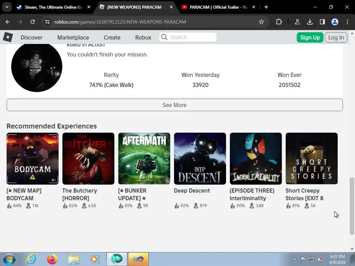Image resolution: width=355 pixels, height=266 pixels.
Task: Toggle the browser side panel
Action: 322,22
